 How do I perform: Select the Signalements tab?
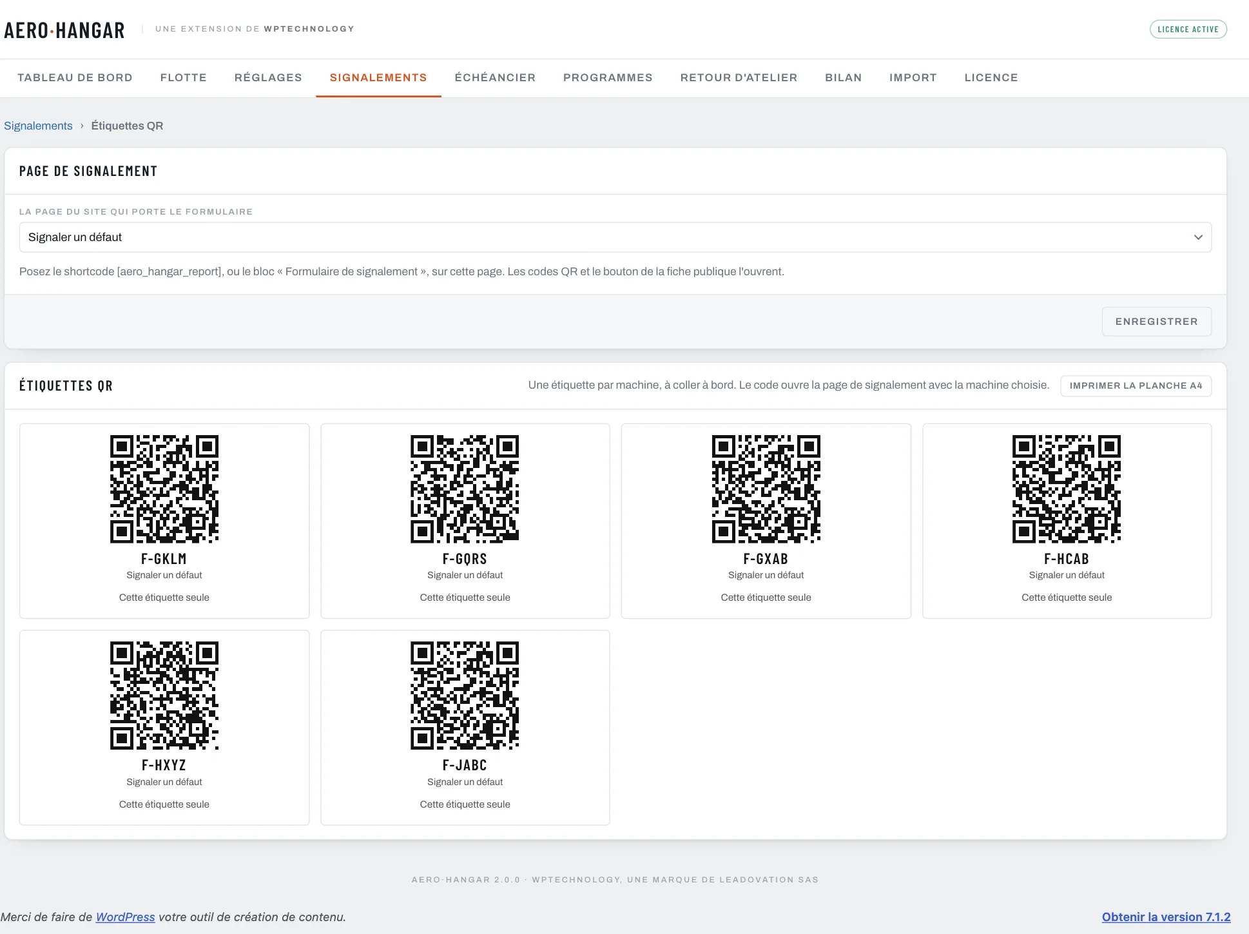[x=378, y=77]
